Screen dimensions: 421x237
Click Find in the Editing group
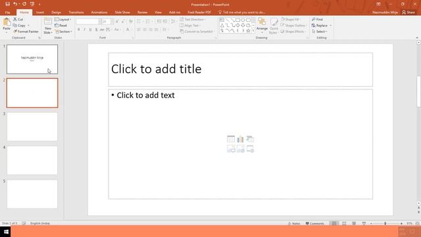(317, 19)
